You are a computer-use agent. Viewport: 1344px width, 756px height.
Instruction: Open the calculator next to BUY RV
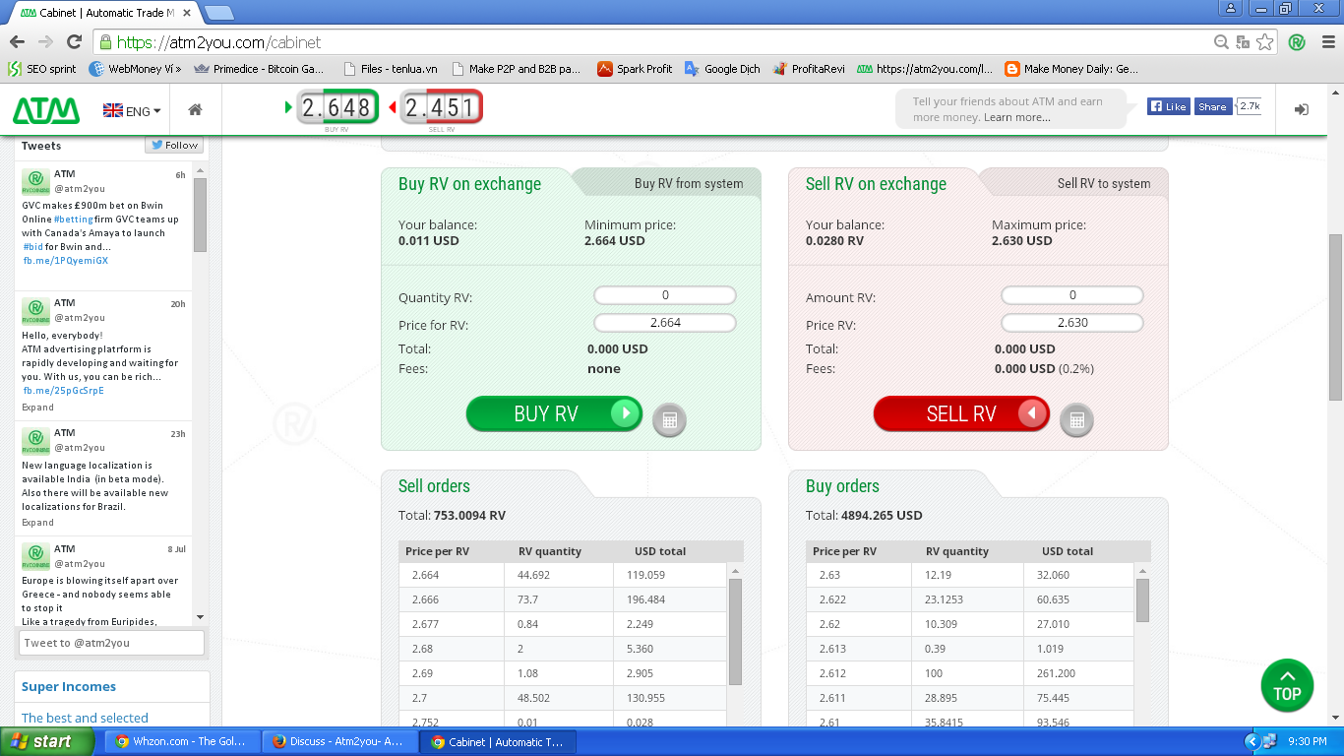coord(669,420)
